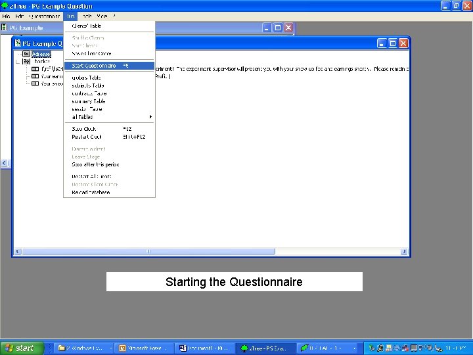Open the Clients' Table
The width and height of the screenshot is (473, 355).
coord(109,26)
